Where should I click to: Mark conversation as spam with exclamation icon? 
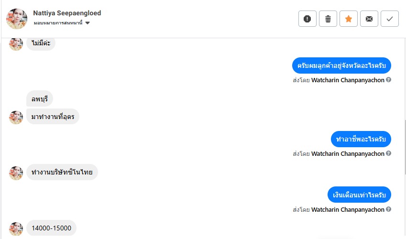tap(307, 19)
